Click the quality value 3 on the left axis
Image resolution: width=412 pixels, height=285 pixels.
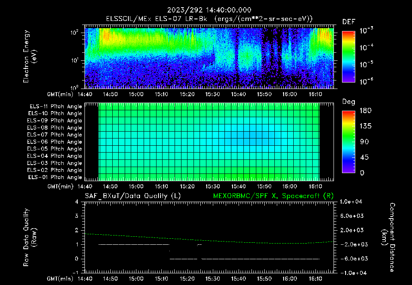tap(77, 216)
